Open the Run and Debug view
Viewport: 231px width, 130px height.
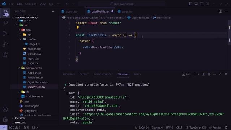point(5,44)
